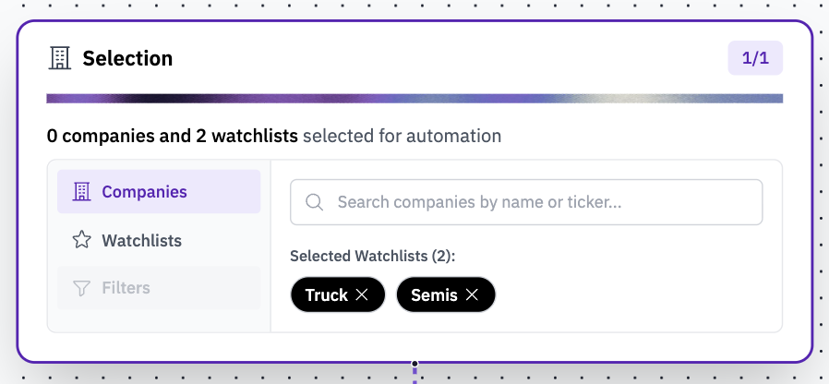Click the Selection card title

(127, 58)
